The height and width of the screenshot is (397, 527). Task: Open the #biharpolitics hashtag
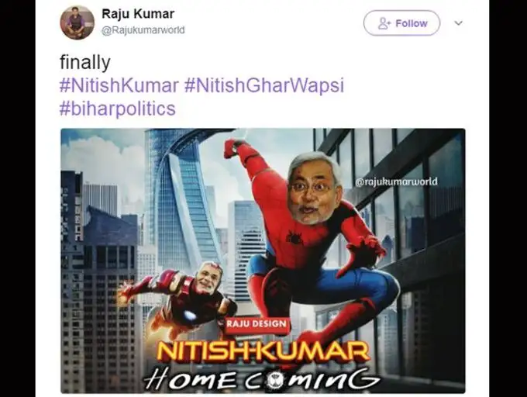118,109
